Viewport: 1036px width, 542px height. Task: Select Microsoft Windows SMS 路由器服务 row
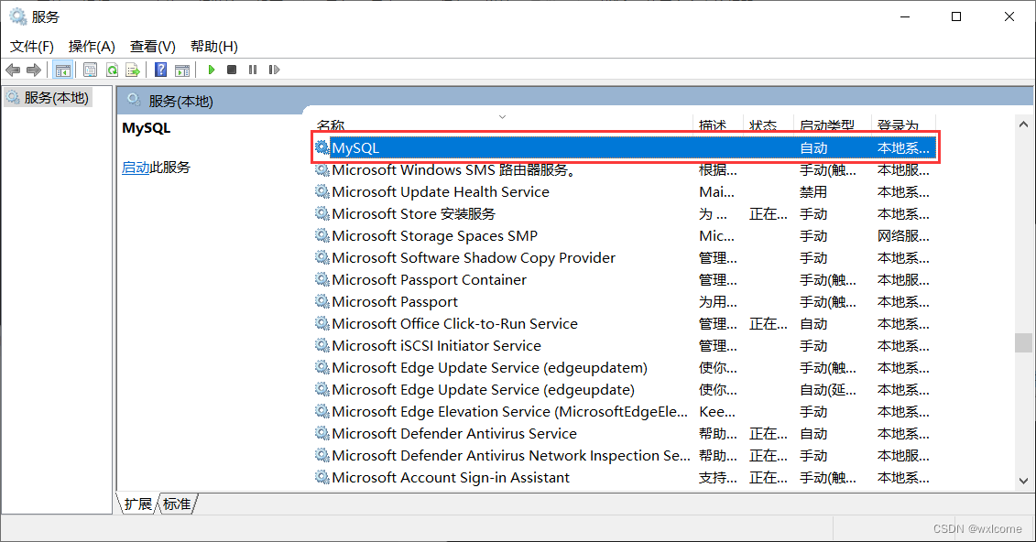point(625,169)
